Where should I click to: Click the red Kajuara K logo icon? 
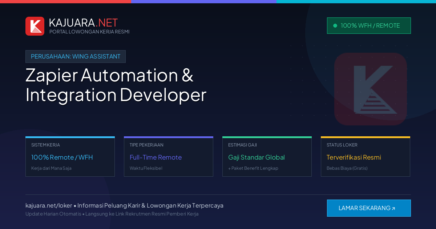[35, 26]
